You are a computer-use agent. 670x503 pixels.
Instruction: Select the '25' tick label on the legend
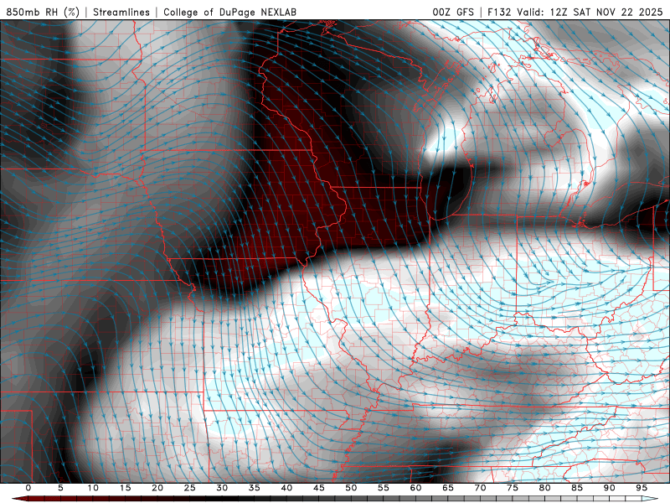pos(190,488)
